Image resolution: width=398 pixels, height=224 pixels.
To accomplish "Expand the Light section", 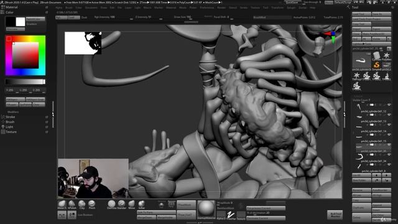I will pyautogui.click(x=9, y=127).
